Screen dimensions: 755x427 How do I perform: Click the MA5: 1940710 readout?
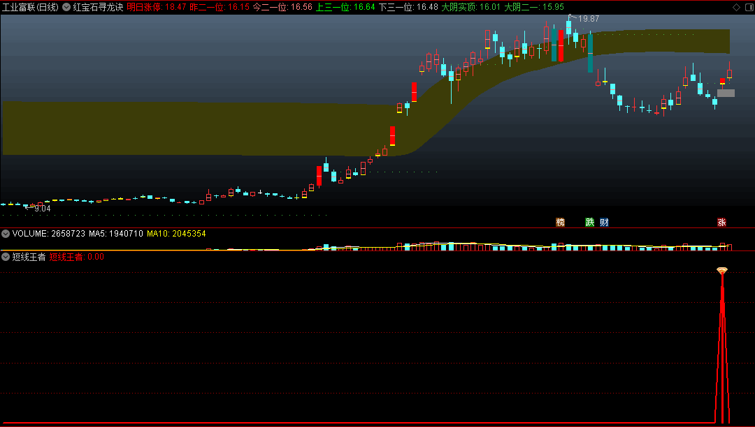pos(116,234)
